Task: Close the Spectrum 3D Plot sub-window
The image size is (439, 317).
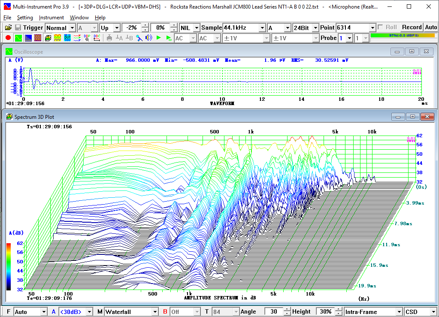Action: click(x=427, y=117)
